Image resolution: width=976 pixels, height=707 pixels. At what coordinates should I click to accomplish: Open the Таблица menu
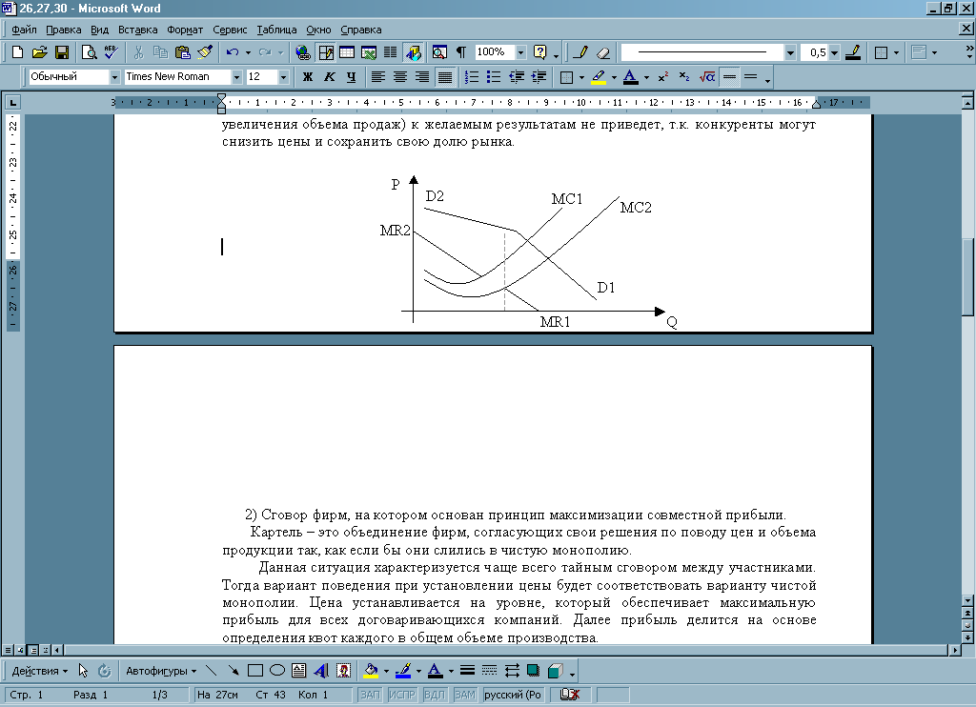[276, 30]
